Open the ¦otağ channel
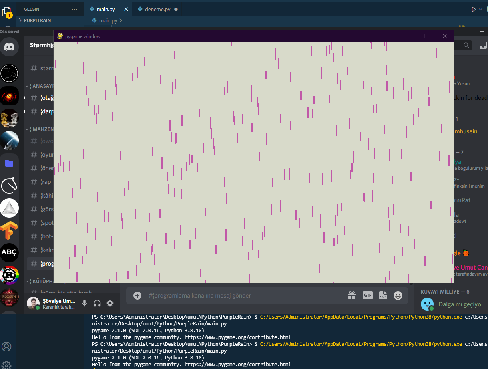 coord(40,98)
